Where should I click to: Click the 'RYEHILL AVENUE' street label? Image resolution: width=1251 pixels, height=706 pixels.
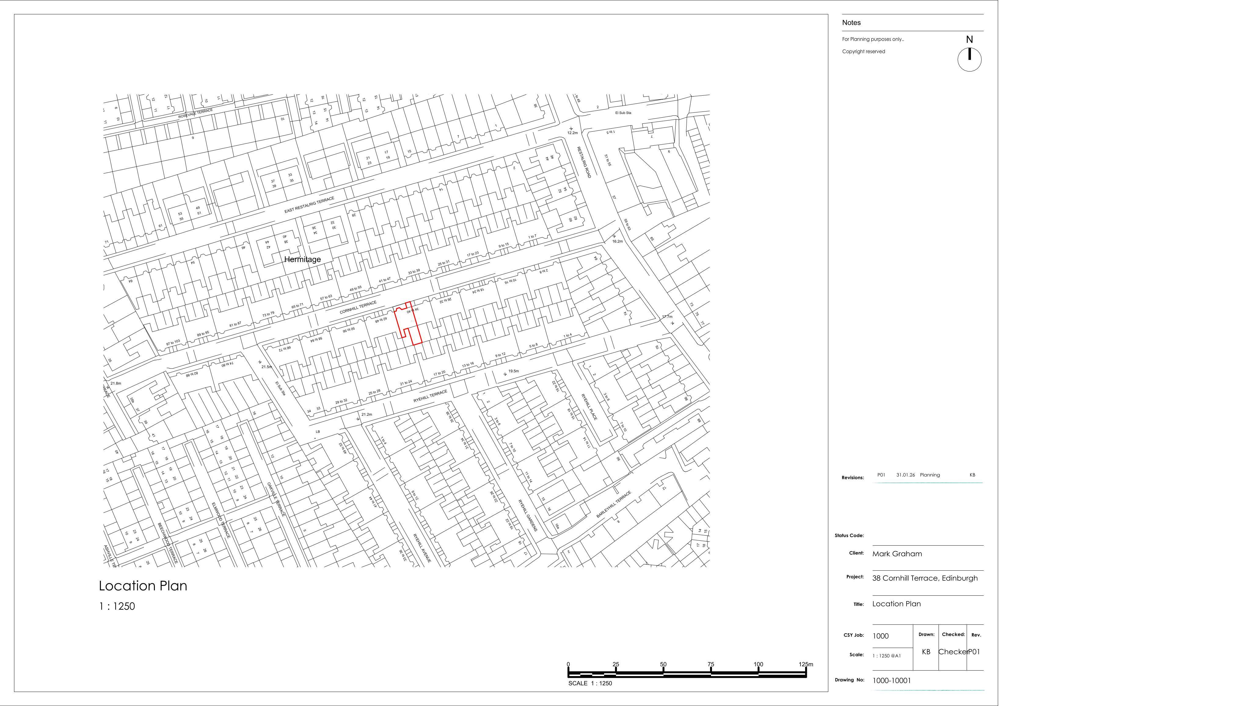tap(422, 549)
